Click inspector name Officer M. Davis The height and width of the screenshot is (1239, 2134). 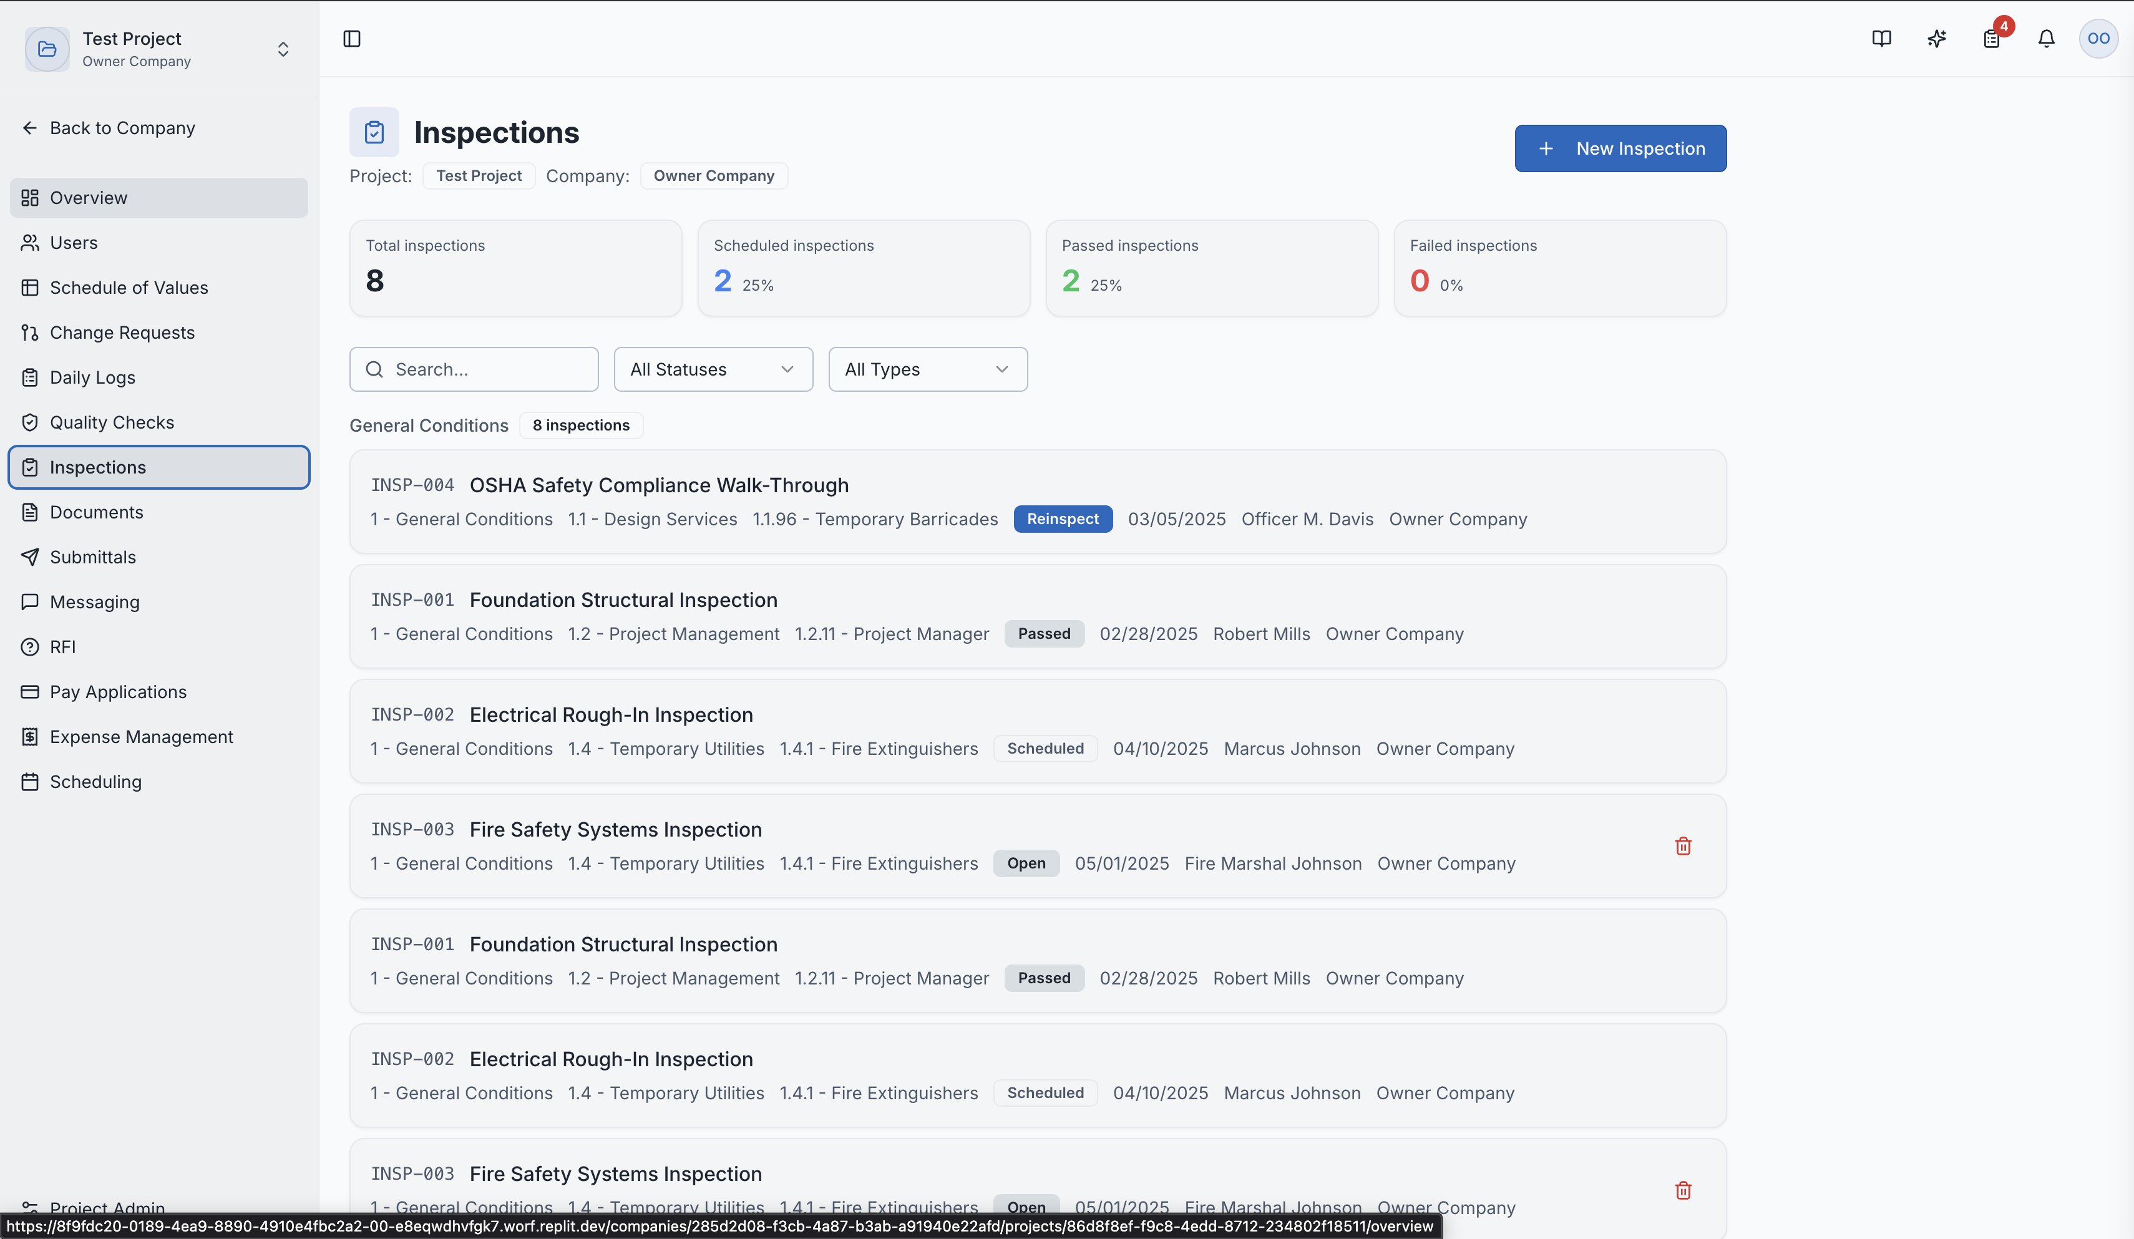point(1307,519)
